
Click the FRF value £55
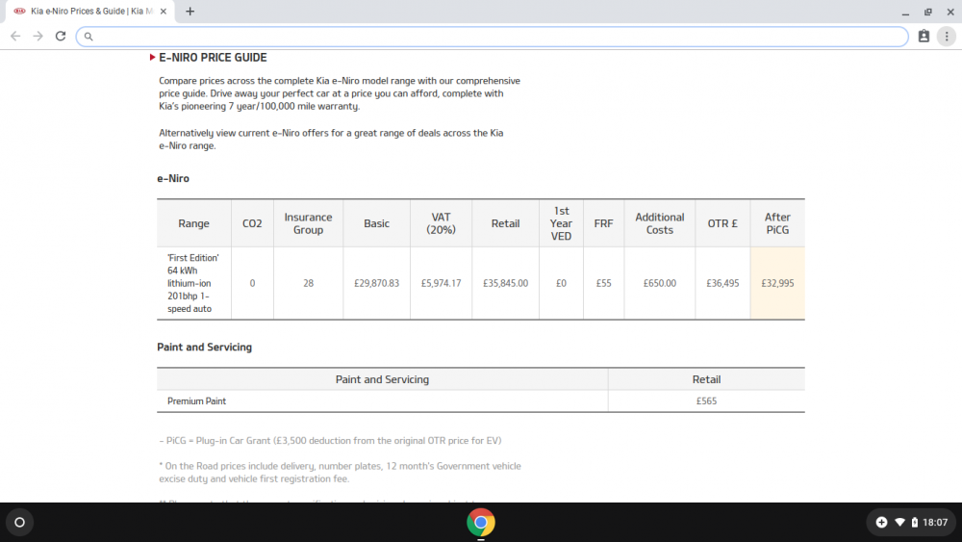point(604,283)
